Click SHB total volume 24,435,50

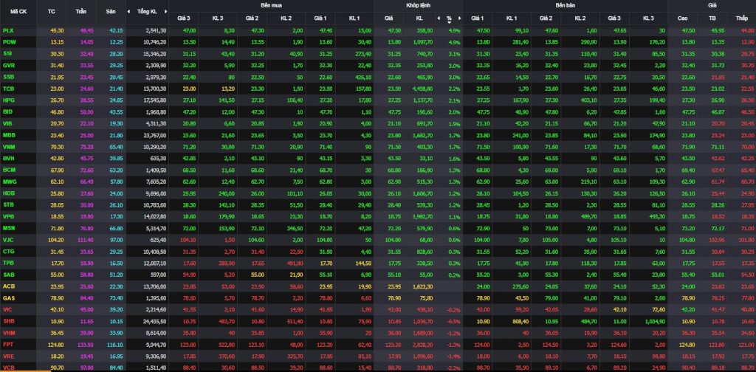click(x=155, y=321)
